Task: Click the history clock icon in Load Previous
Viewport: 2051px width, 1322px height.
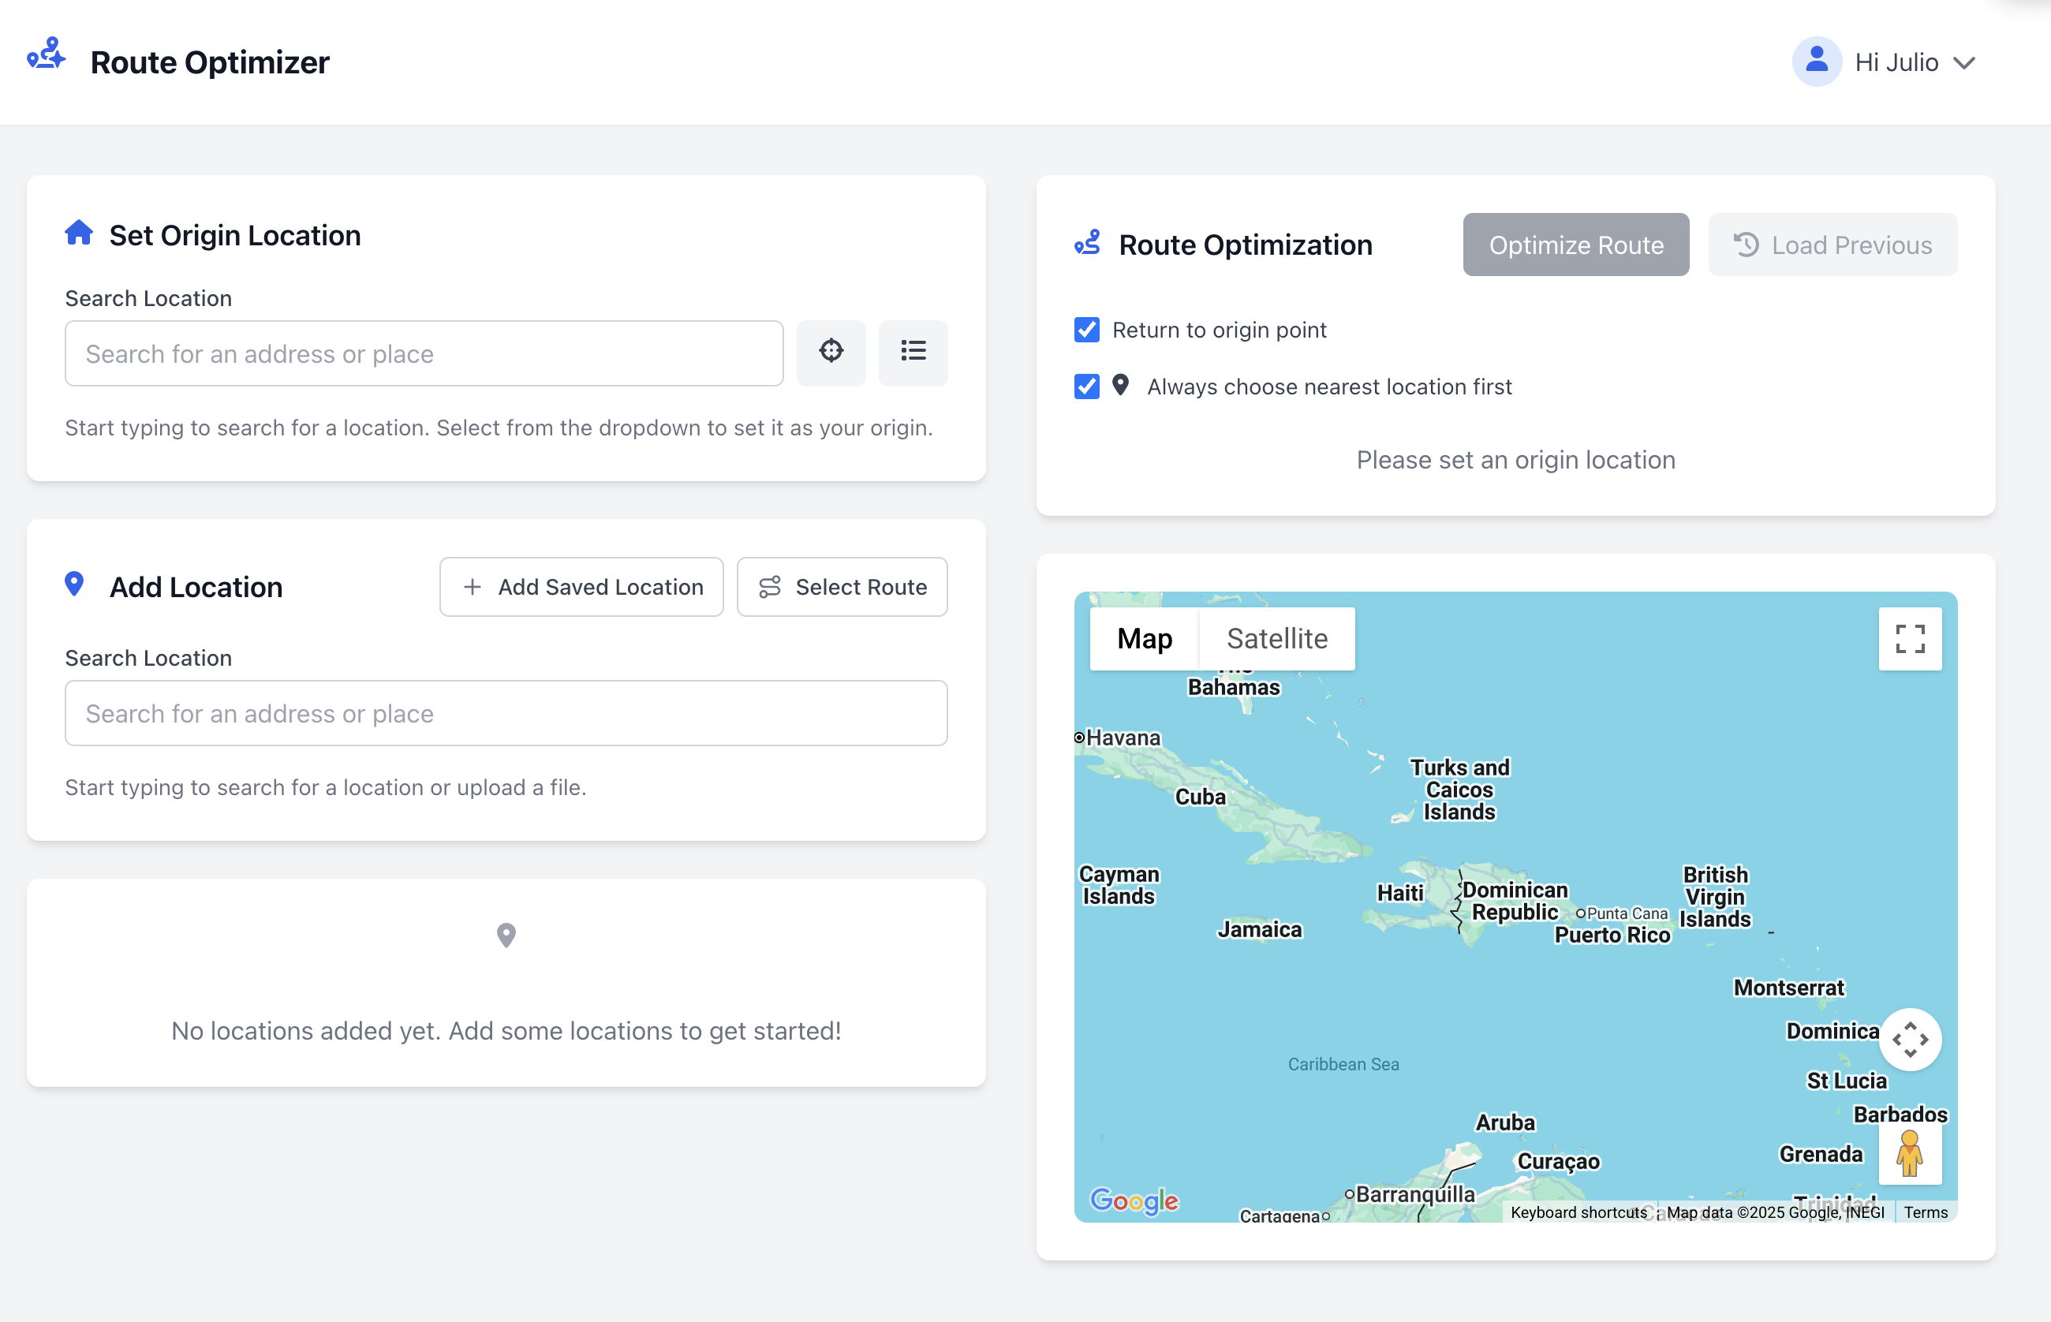Action: 1746,245
